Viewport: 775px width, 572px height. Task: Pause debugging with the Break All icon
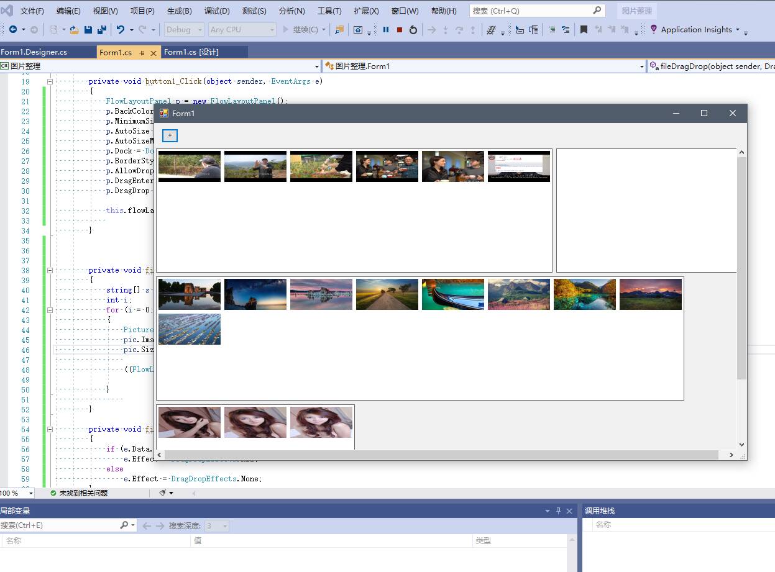[386, 29]
